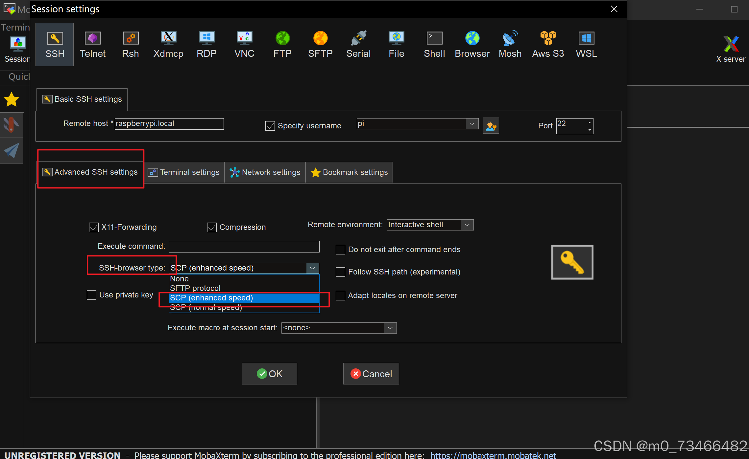This screenshot has height=459, width=749.
Task: Choose the VNC session type
Action: click(x=244, y=44)
